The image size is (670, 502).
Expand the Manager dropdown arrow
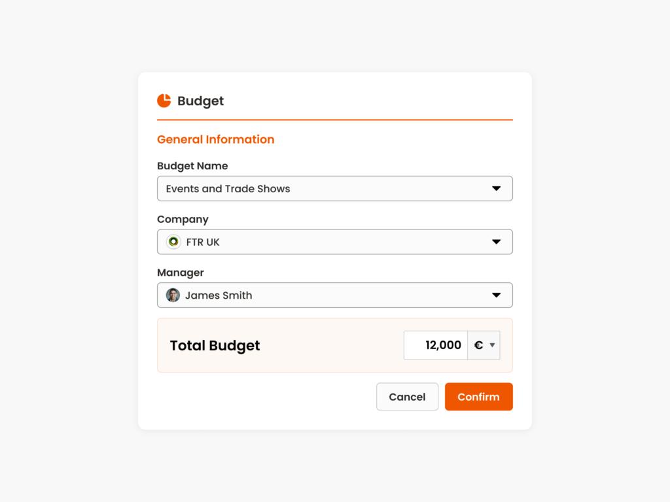click(x=496, y=295)
